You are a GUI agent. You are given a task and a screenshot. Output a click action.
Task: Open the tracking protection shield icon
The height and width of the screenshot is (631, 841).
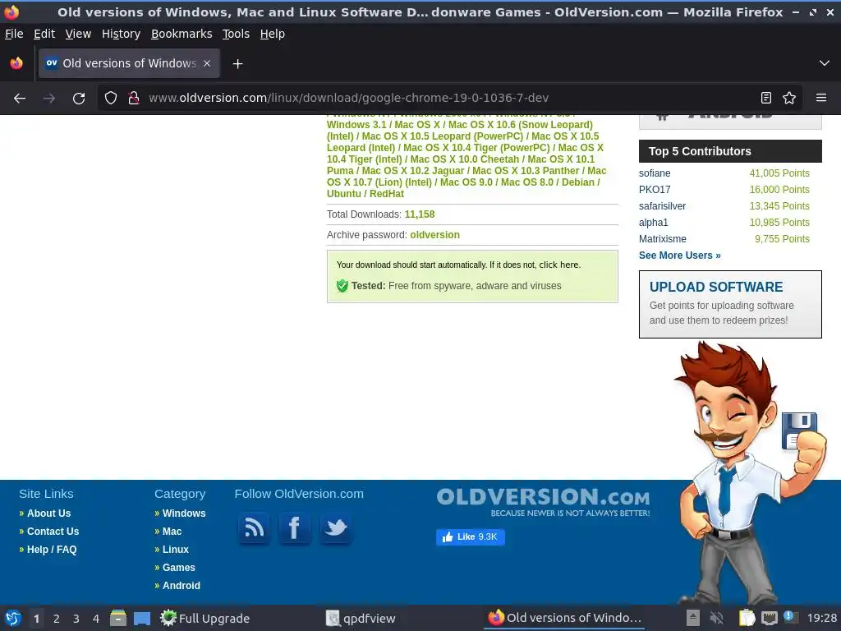coord(111,99)
